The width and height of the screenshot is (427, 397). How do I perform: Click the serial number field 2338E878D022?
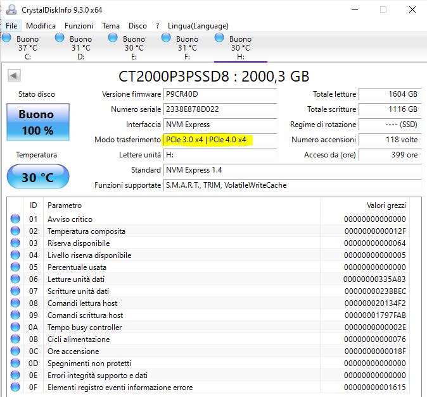(220, 109)
